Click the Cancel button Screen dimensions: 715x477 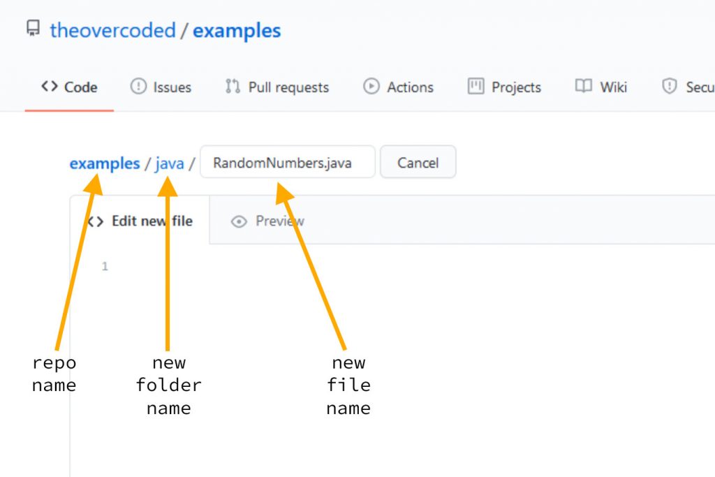click(x=418, y=162)
